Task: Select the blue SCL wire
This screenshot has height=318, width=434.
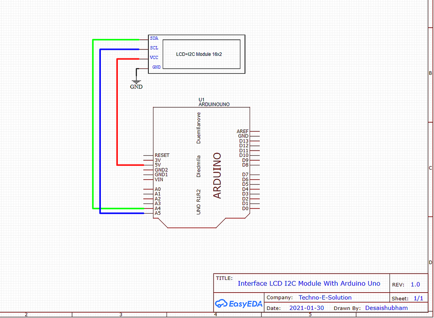Action: pyautogui.click(x=100, y=132)
